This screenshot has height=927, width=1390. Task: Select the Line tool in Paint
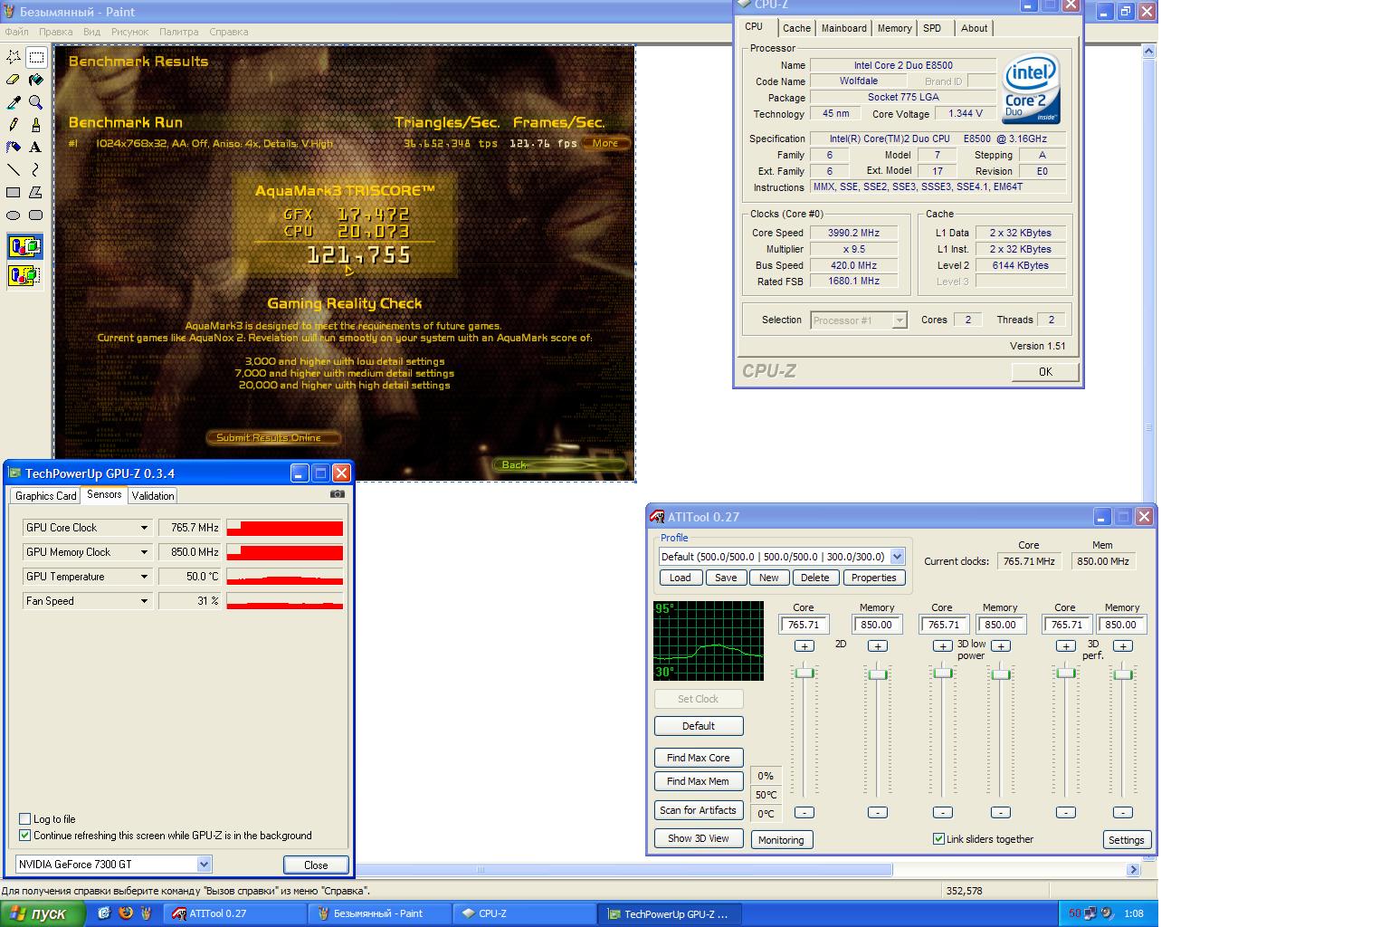14,169
